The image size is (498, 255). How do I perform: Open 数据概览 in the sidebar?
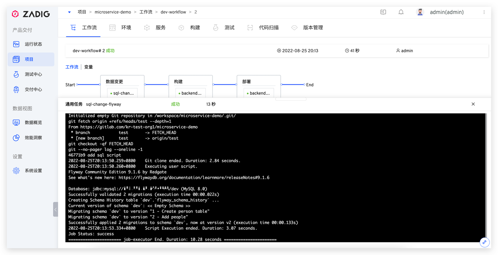[x=31, y=122]
